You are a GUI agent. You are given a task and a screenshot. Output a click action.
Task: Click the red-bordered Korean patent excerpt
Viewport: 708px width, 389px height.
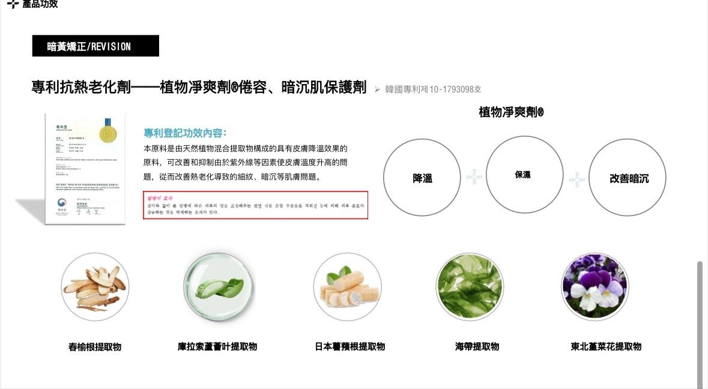(x=256, y=205)
